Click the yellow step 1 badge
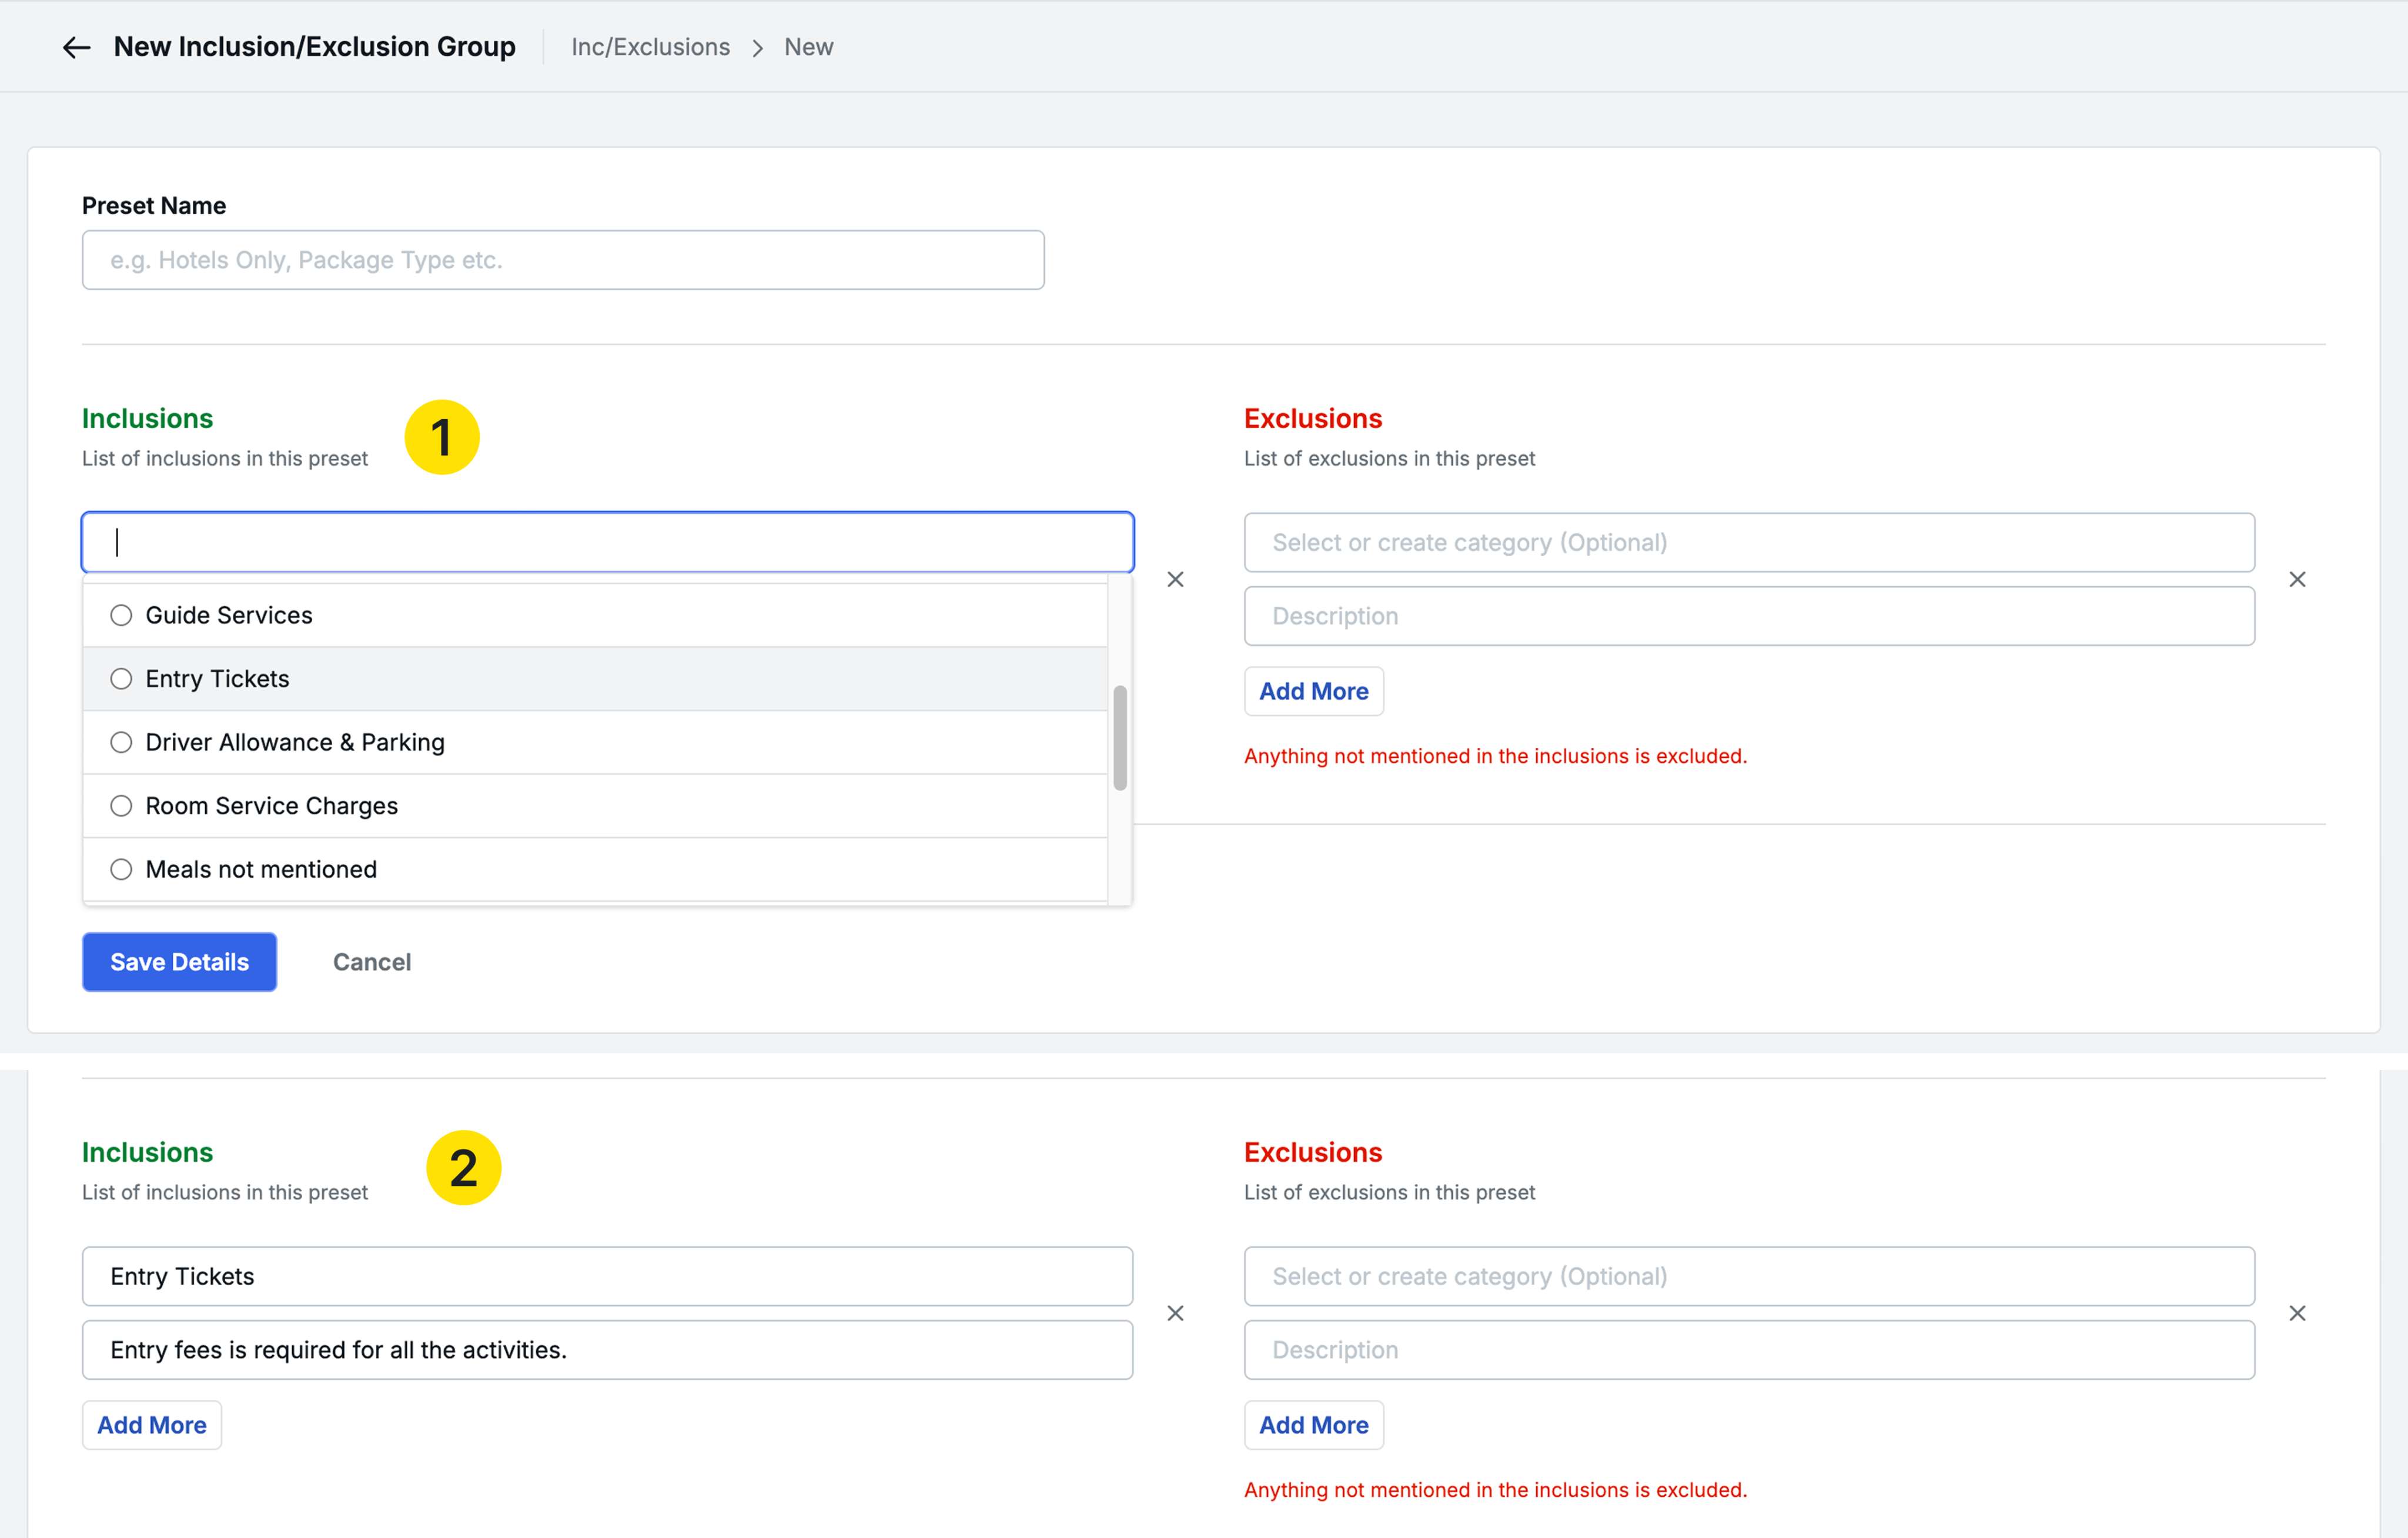The width and height of the screenshot is (2408, 1538). tap(441, 437)
